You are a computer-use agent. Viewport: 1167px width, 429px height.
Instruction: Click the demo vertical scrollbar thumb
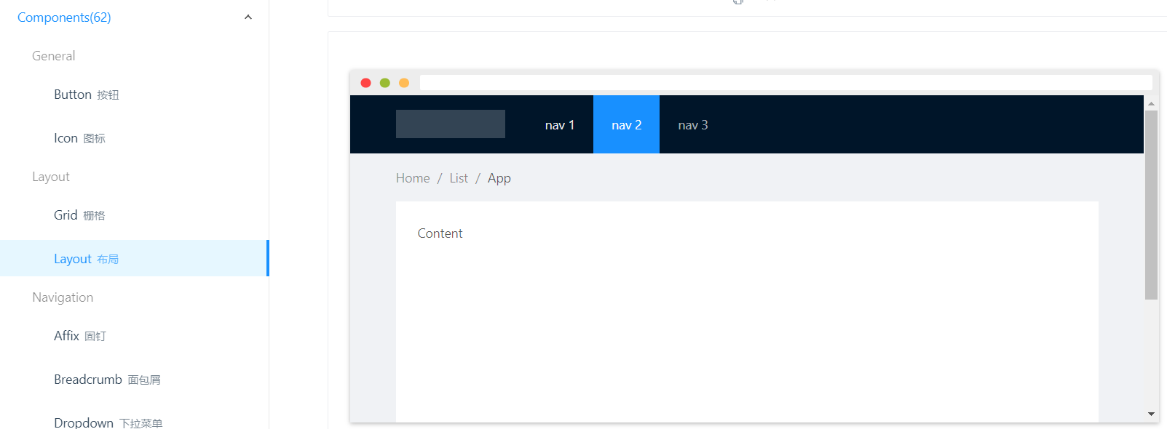point(1152,205)
